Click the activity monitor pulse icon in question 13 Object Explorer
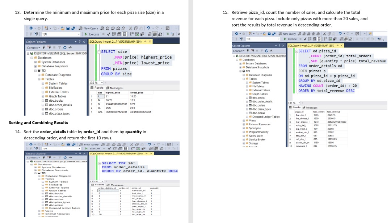This screenshot has height=223, width=391. pos(70,48)
